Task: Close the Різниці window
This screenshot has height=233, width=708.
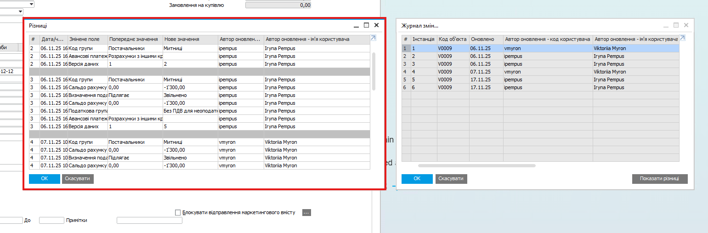Action: point(377,25)
